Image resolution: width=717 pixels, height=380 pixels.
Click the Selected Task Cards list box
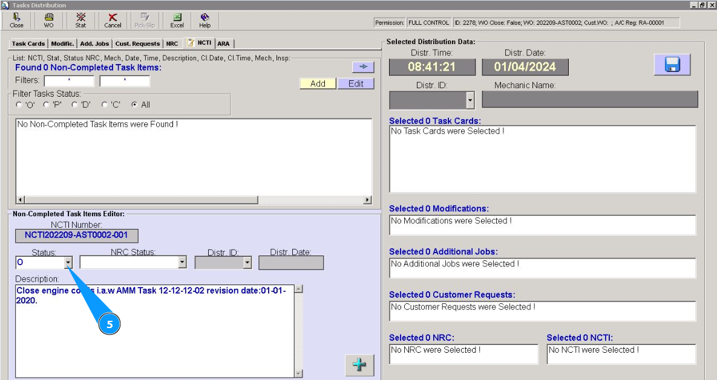point(542,159)
